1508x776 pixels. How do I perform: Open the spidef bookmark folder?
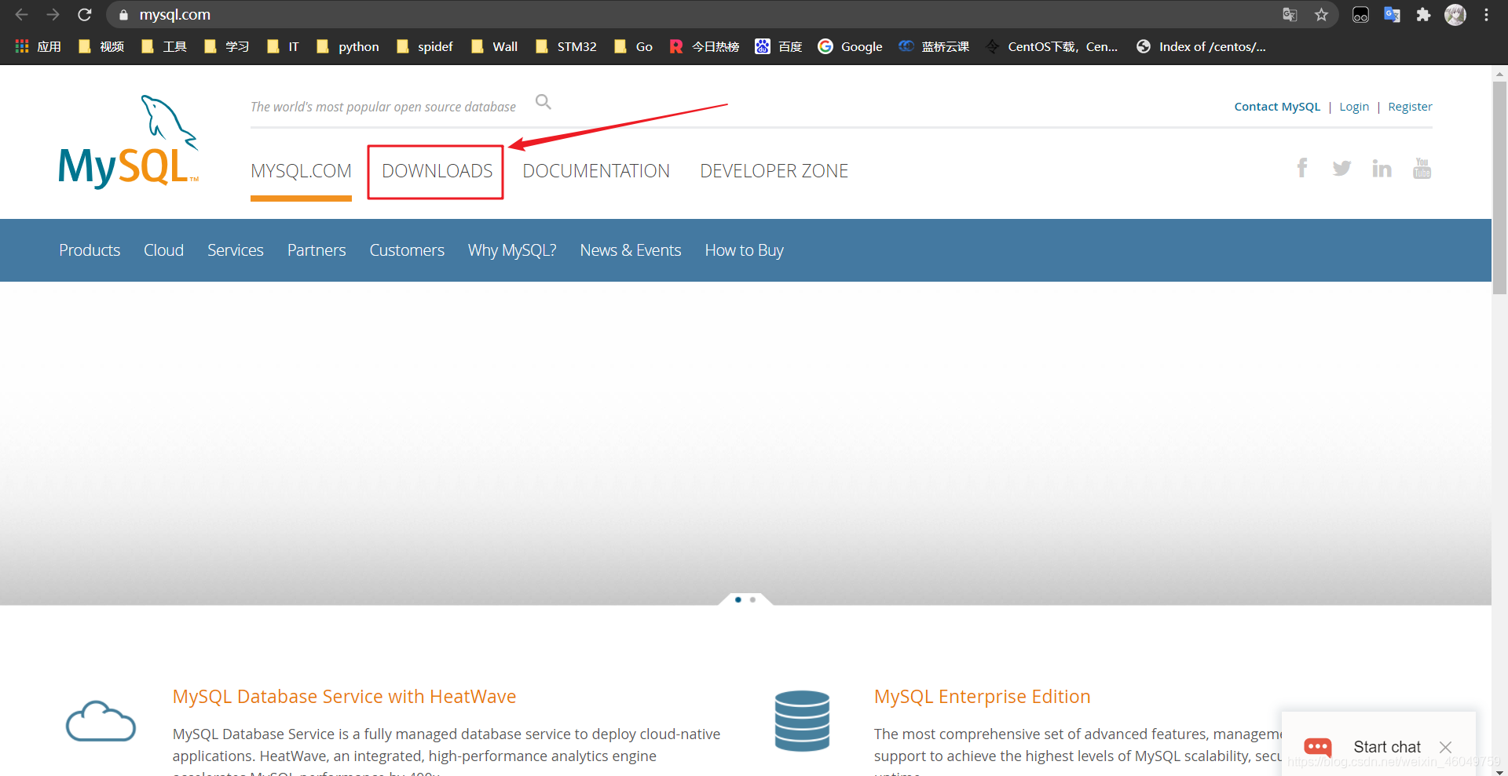click(x=425, y=46)
